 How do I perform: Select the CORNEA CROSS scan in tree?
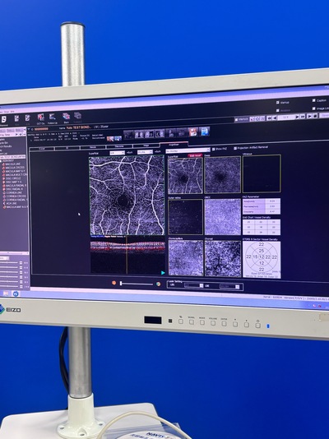click(16, 196)
